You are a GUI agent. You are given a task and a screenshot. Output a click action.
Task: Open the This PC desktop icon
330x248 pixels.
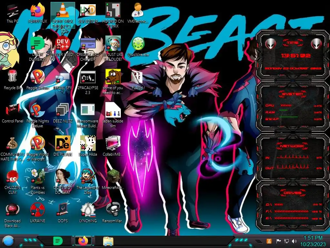[13, 14]
